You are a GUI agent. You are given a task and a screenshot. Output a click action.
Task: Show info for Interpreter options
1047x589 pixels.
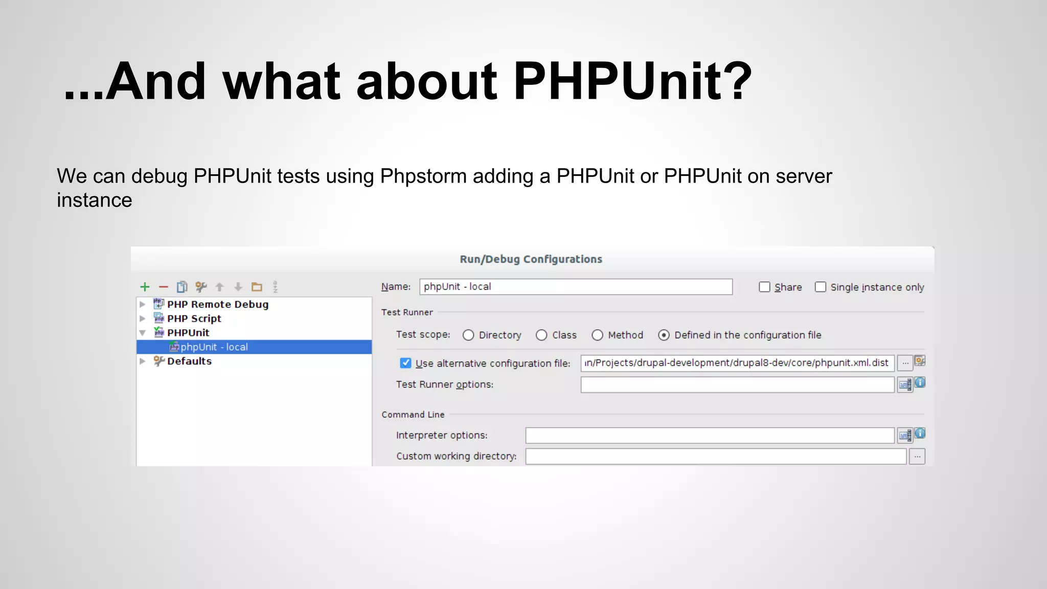pyautogui.click(x=920, y=433)
